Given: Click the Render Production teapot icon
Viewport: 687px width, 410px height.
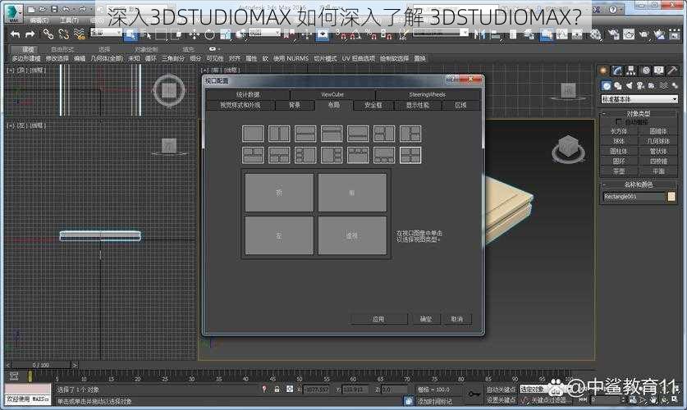Looking at the screenshot, I should 643,34.
